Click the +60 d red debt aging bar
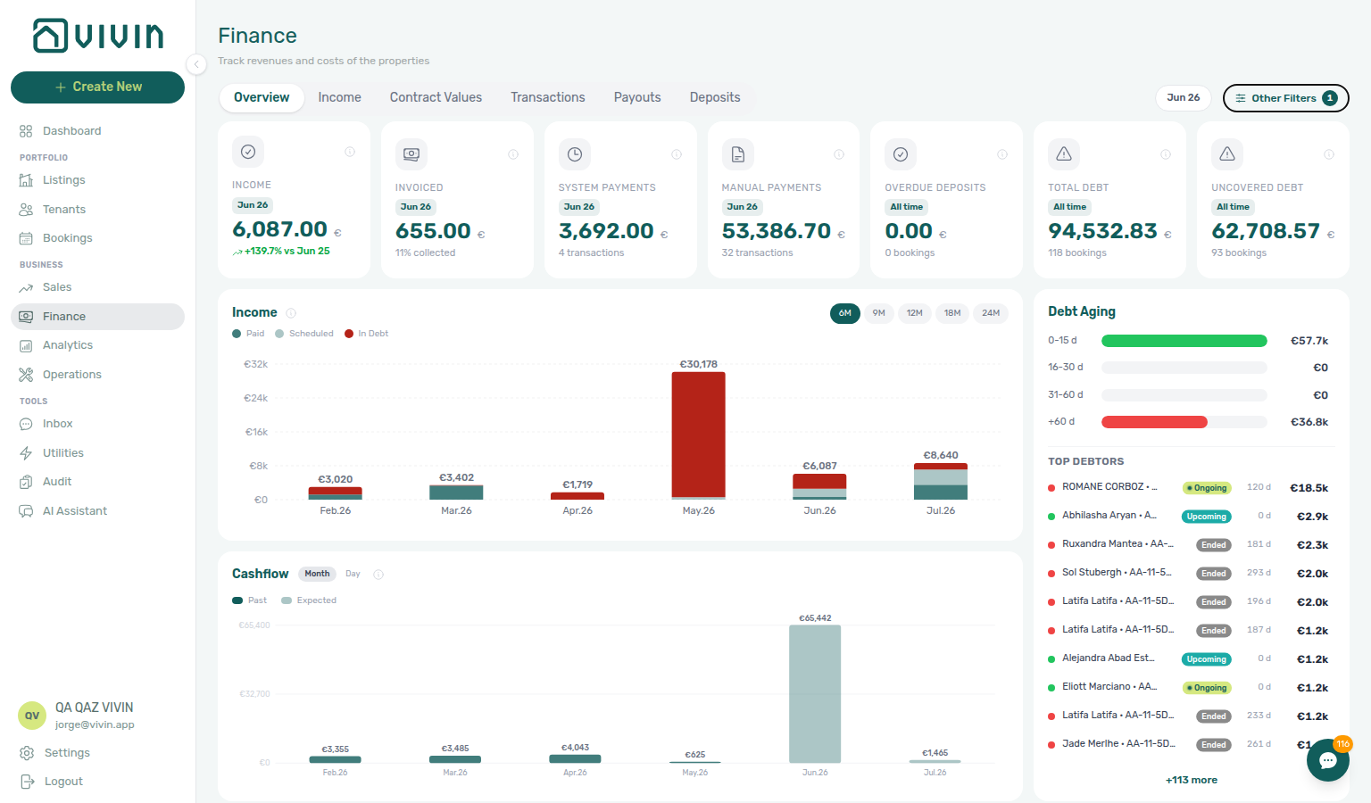The height and width of the screenshot is (803, 1371). pyautogui.click(x=1154, y=422)
